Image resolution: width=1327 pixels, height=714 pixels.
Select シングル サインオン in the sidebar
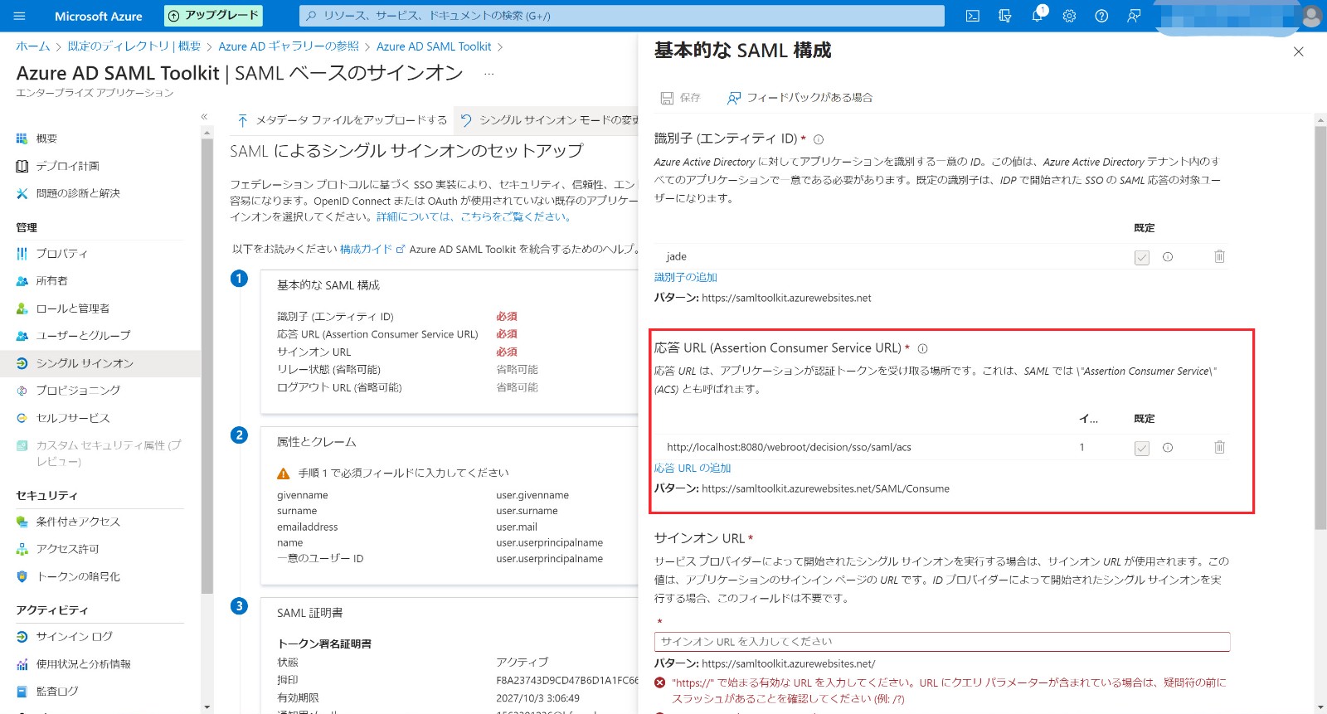point(100,363)
